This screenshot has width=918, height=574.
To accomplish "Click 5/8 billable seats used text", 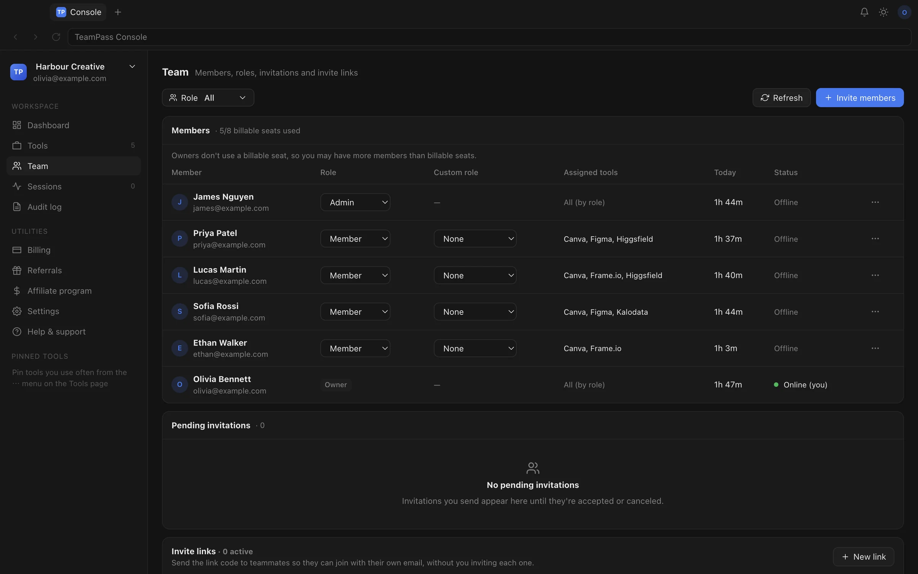I will click(260, 130).
